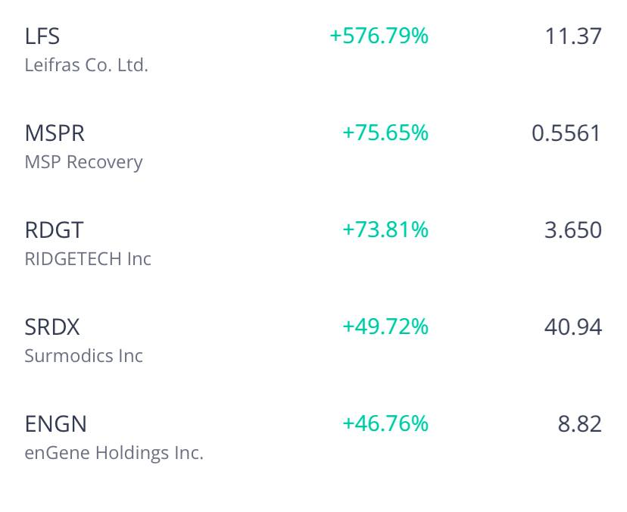Click the 0.5561 price value
The width and height of the screenshot is (627, 512).
566,133
